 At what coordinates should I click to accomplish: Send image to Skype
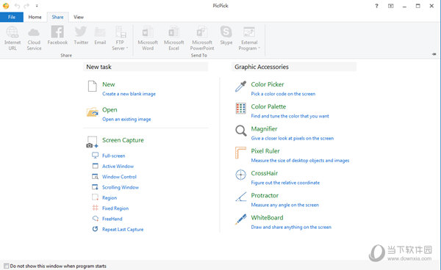[226, 36]
